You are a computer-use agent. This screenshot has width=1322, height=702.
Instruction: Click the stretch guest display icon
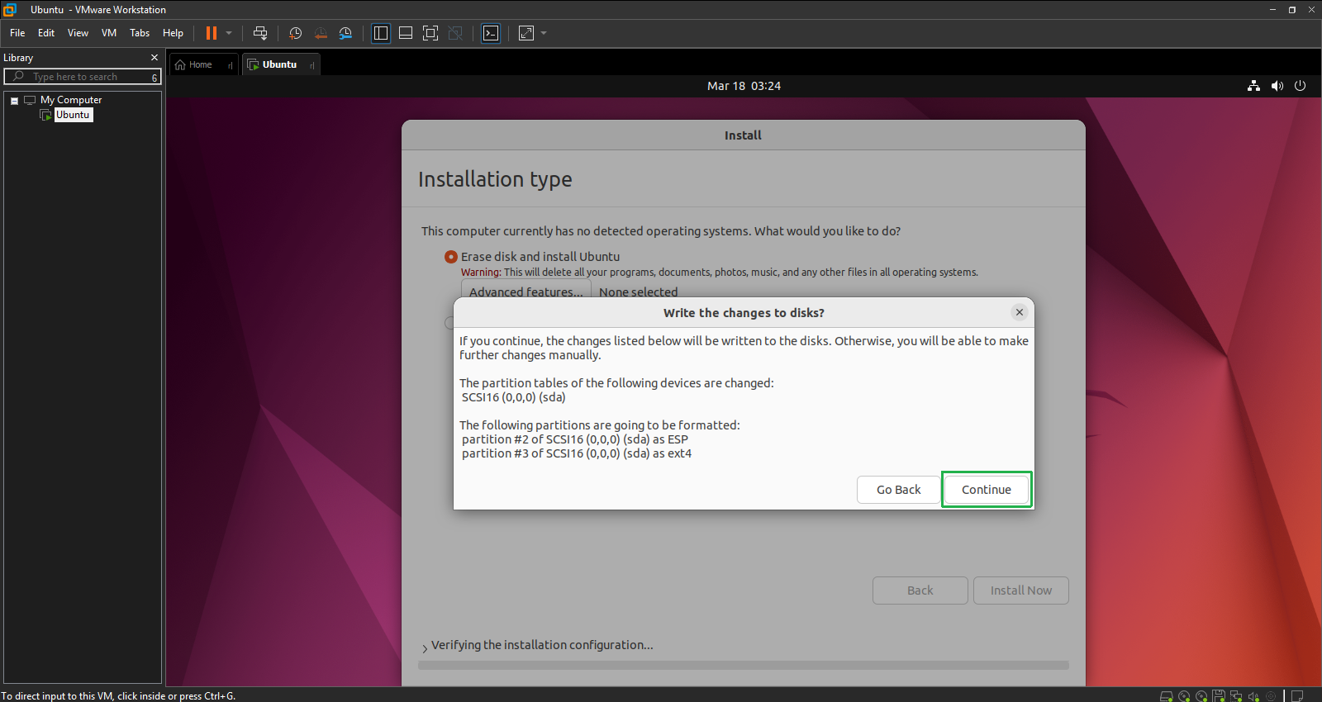tap(526, 33)
